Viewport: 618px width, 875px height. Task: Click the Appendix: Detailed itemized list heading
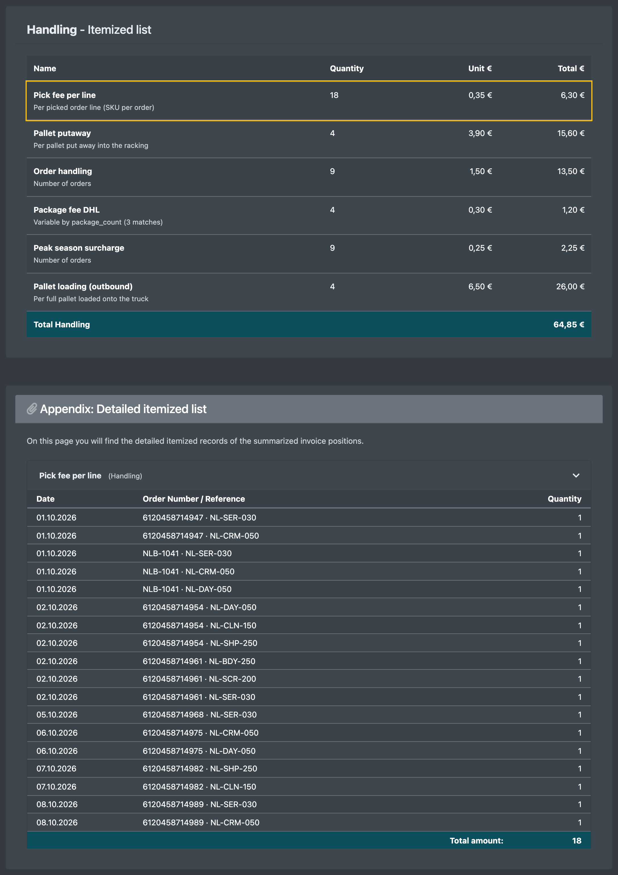(x=123, y=409)
